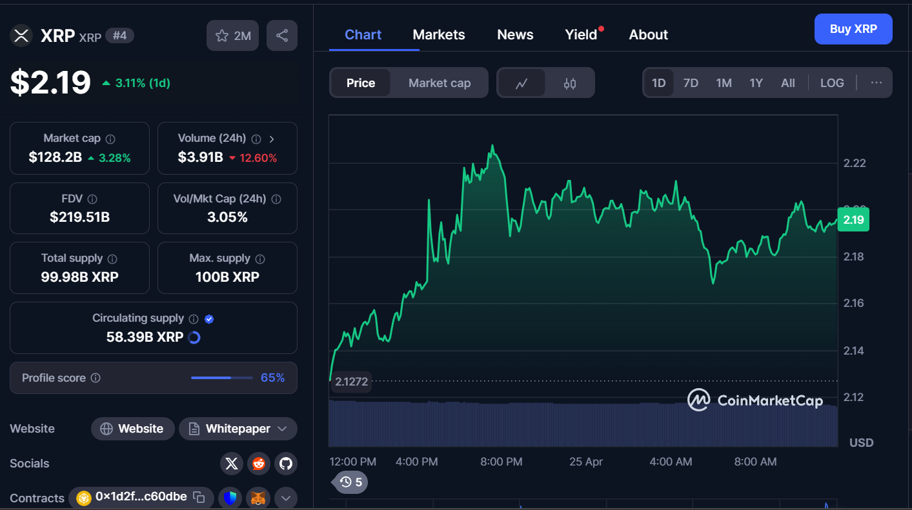The image size is (912, 510).
Task: Open the Yield tab
Action: point(582,35)
